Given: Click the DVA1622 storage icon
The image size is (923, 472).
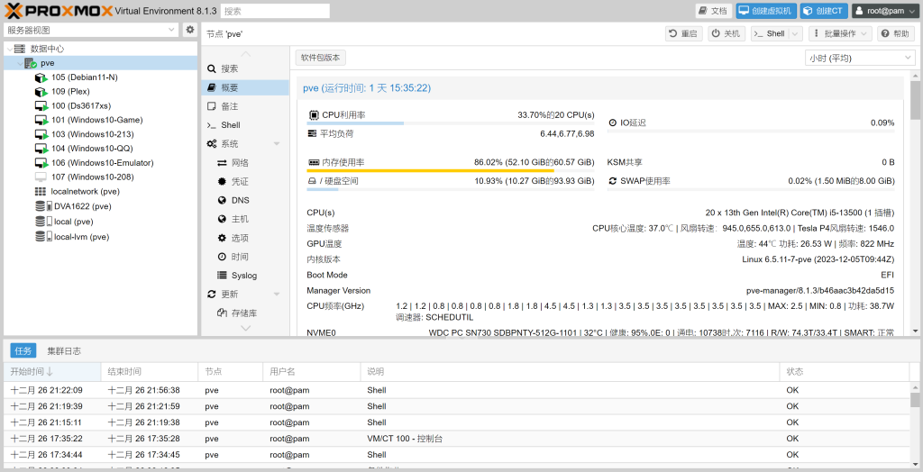Looking at the screenshot, I should (43, 206).
